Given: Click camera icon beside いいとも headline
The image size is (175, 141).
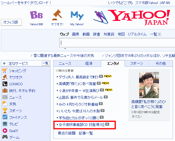Looking at the screenshot, I should pyautogui.click(x=102, y=111).
